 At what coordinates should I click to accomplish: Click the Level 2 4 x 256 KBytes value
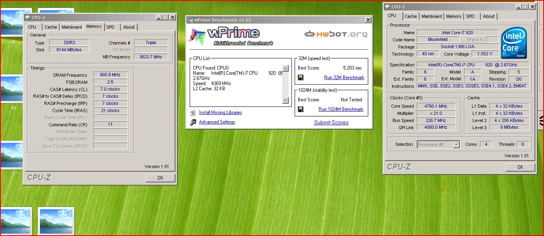[509, 120]
